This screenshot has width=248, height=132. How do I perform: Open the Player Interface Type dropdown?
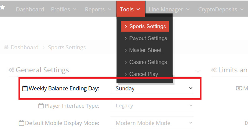[152, 105]
